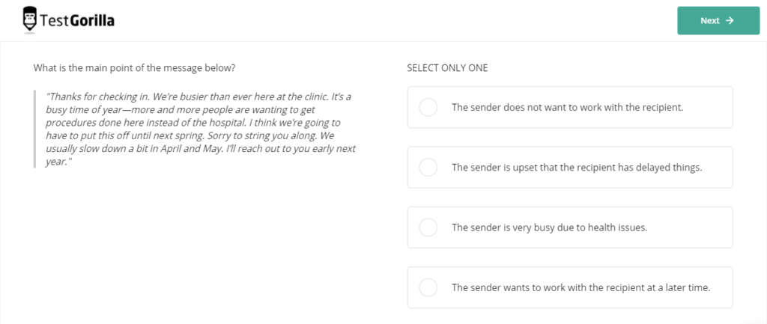
Task: Click the 'SELECT ONLY ONE' label
Action: pos(447,68)
